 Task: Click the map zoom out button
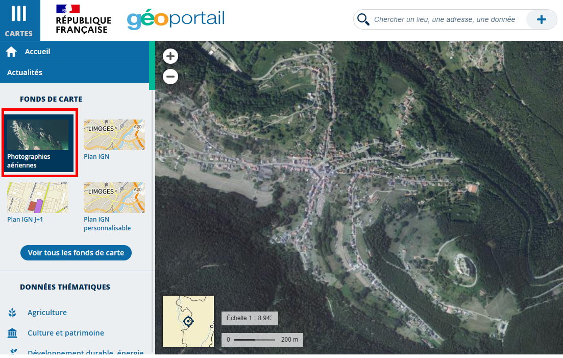tap(170, 77)
